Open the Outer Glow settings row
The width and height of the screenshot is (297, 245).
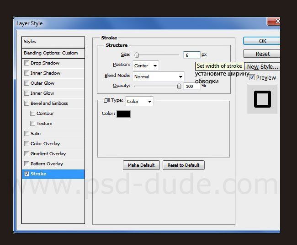pyautogui.click(x=53, y=83)
